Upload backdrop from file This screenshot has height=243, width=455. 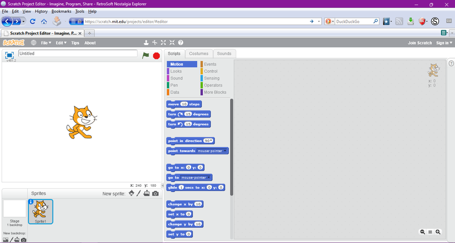click(17, 240)
